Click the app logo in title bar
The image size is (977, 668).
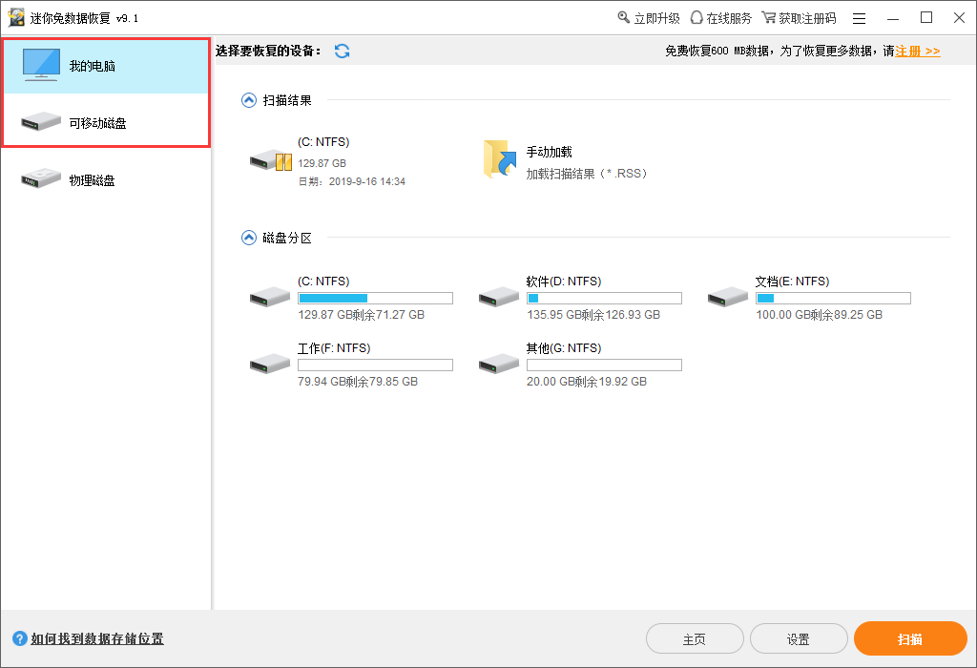(x=16, y=17)
